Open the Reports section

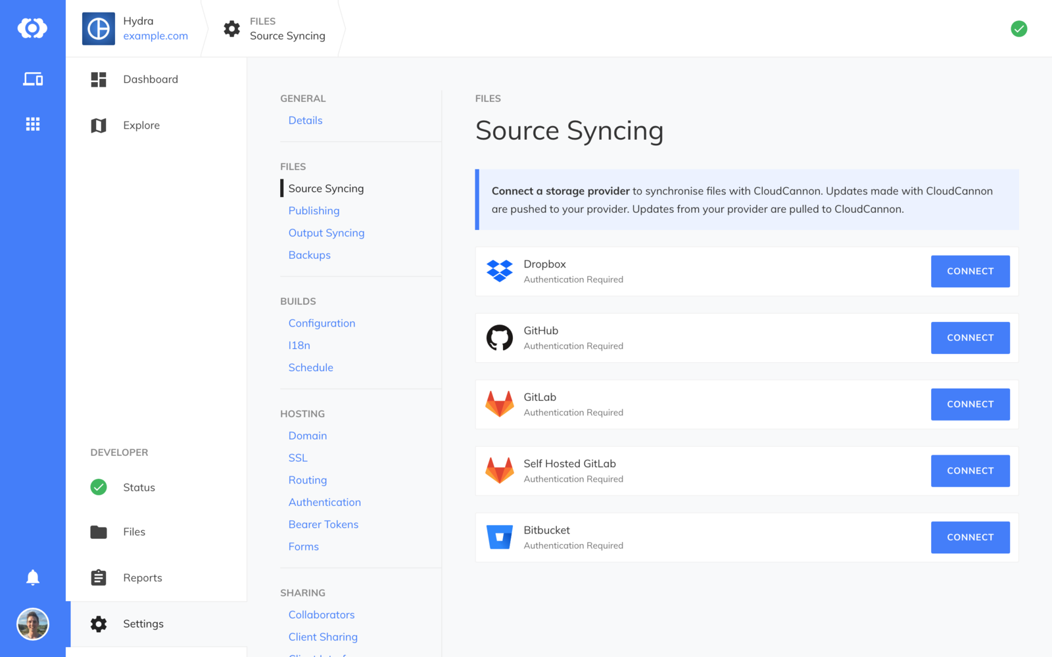click(142, 578)
